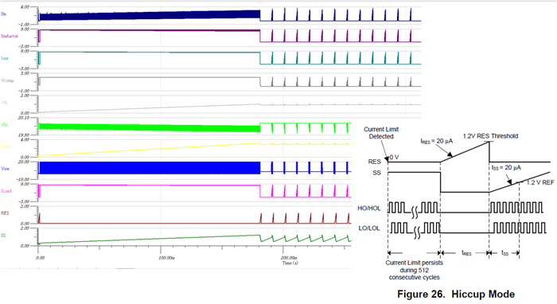
Task: Click the RES label in the Hiccup Mode diagram
Action: tap(374, 162)
